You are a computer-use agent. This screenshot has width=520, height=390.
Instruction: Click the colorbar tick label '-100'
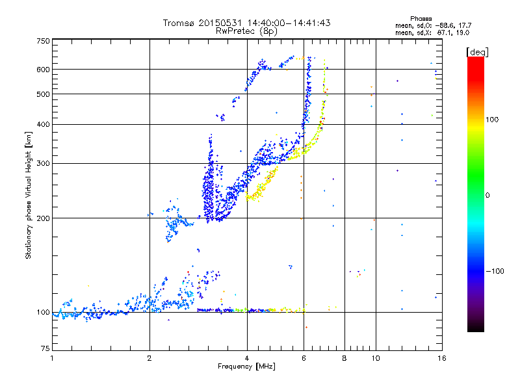[x=495, y=271]
